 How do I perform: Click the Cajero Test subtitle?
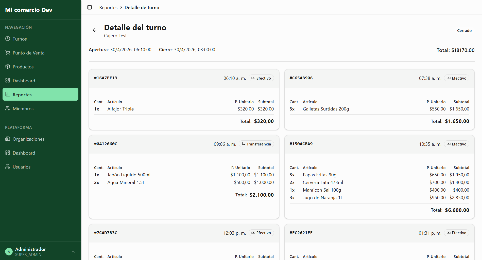click(115, 36)
